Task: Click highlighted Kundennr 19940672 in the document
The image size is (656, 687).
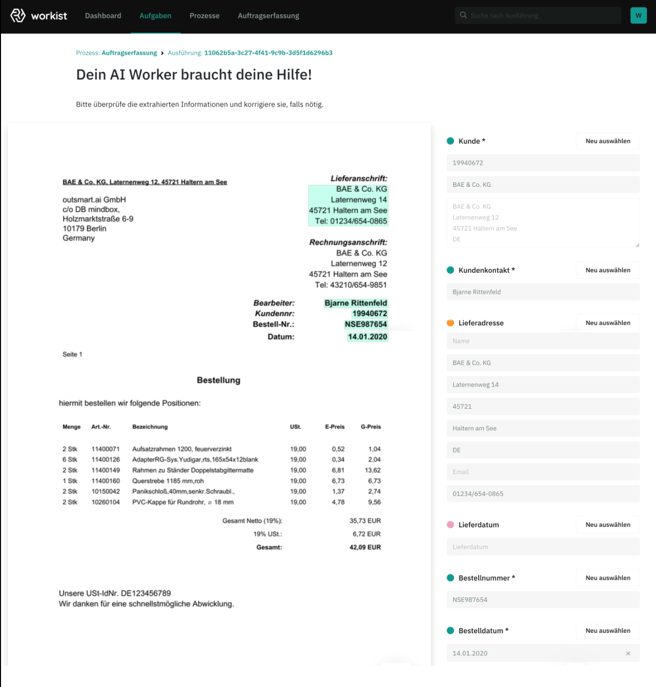Action: tap(370, 313)
